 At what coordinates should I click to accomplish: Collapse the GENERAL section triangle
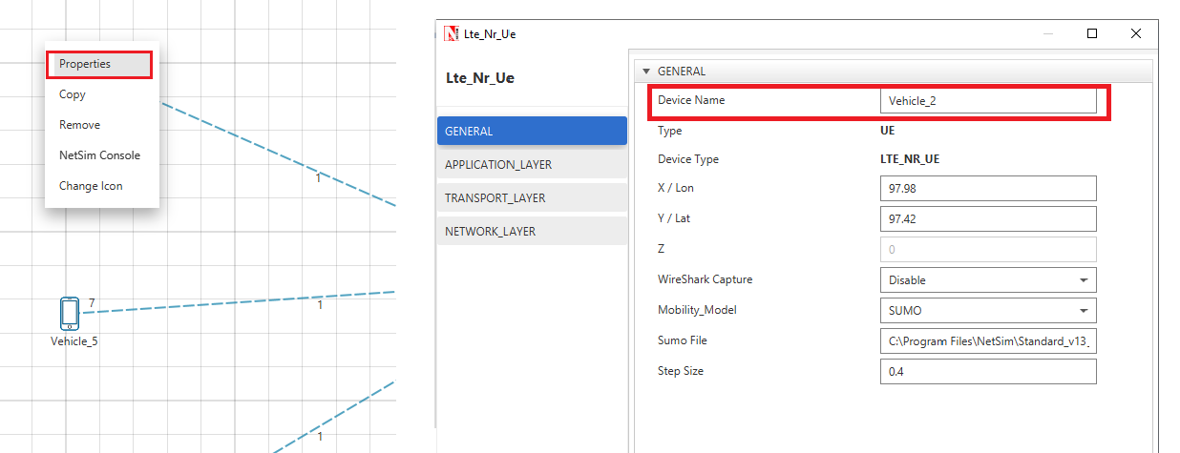pyautogui.click(x=646, y=72)
